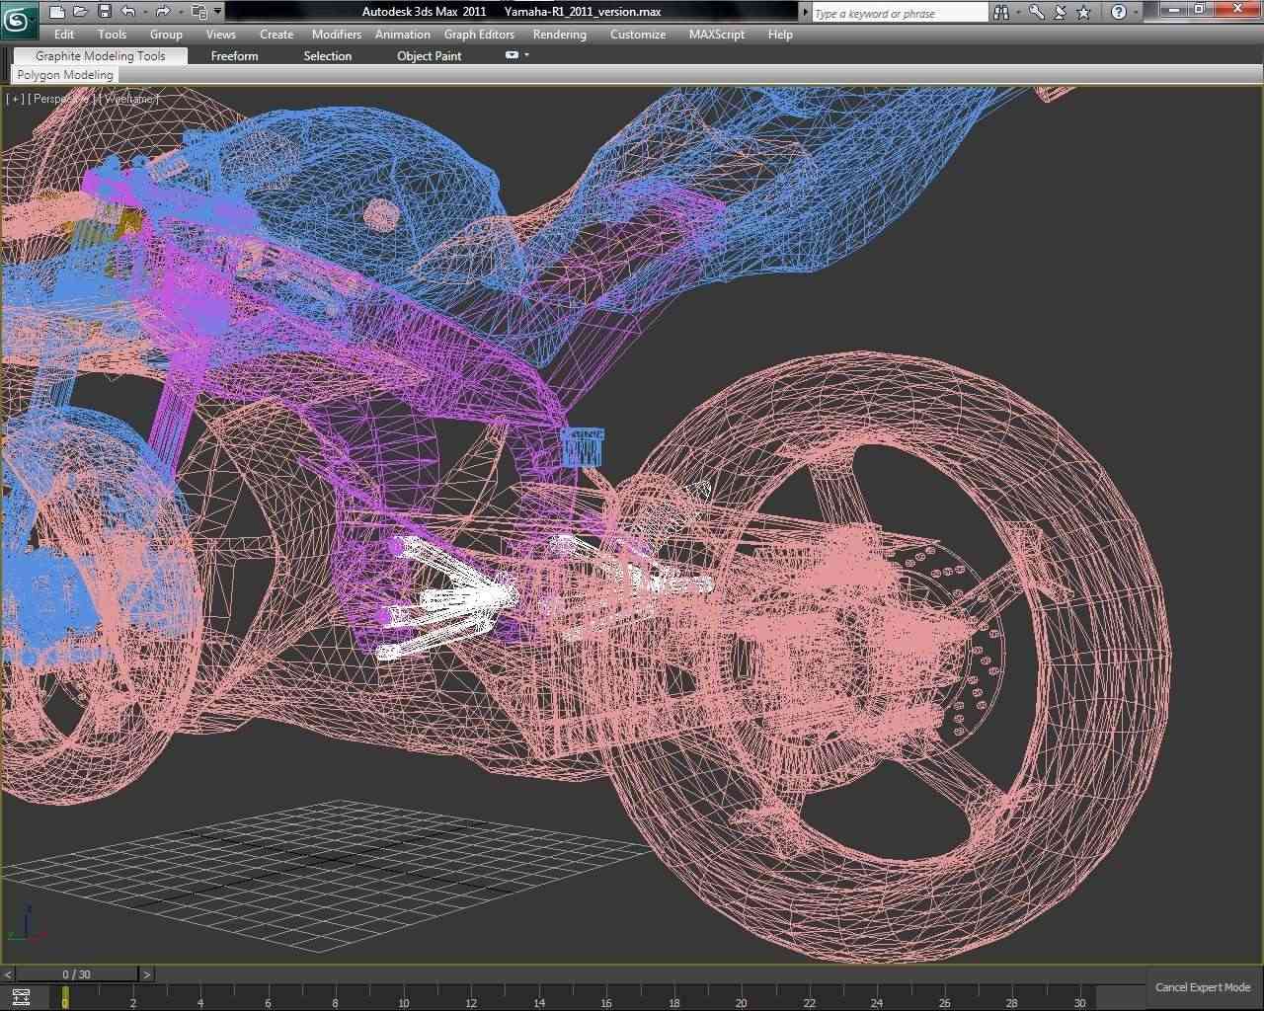Click the Project Folder icon in quick access

[x=198, y=12]
